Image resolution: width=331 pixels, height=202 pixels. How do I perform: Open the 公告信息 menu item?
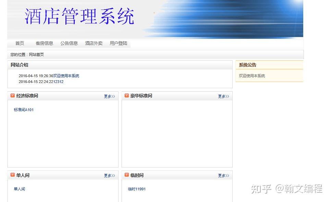coord(69,43)
